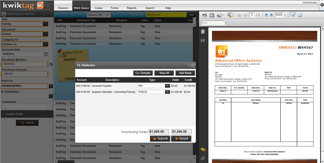
Task: Open the Forms tab
Action: (114, 8)
